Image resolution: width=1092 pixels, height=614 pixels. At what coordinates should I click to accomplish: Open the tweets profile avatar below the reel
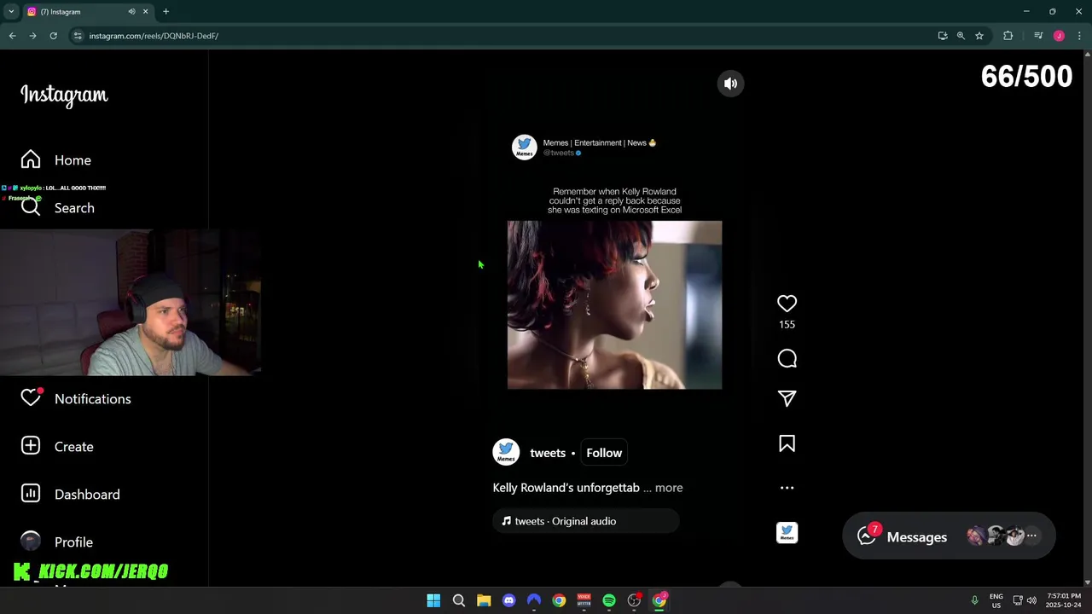tap(506, 452)
